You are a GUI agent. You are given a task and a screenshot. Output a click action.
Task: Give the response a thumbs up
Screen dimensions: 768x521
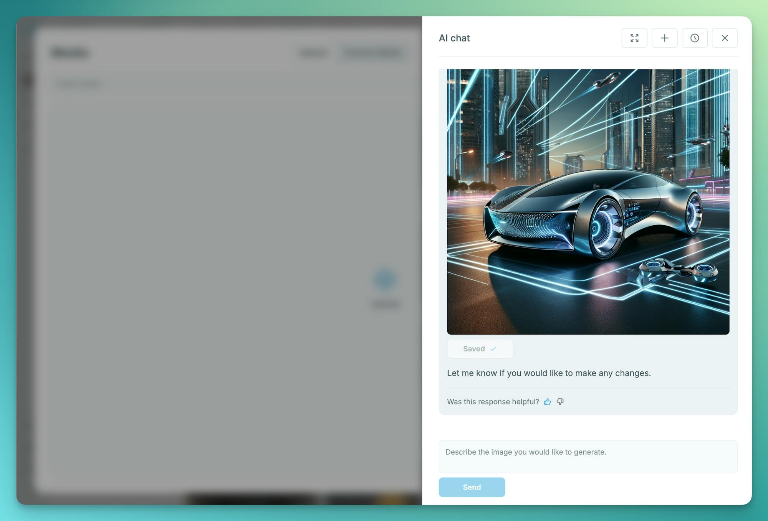547,402
